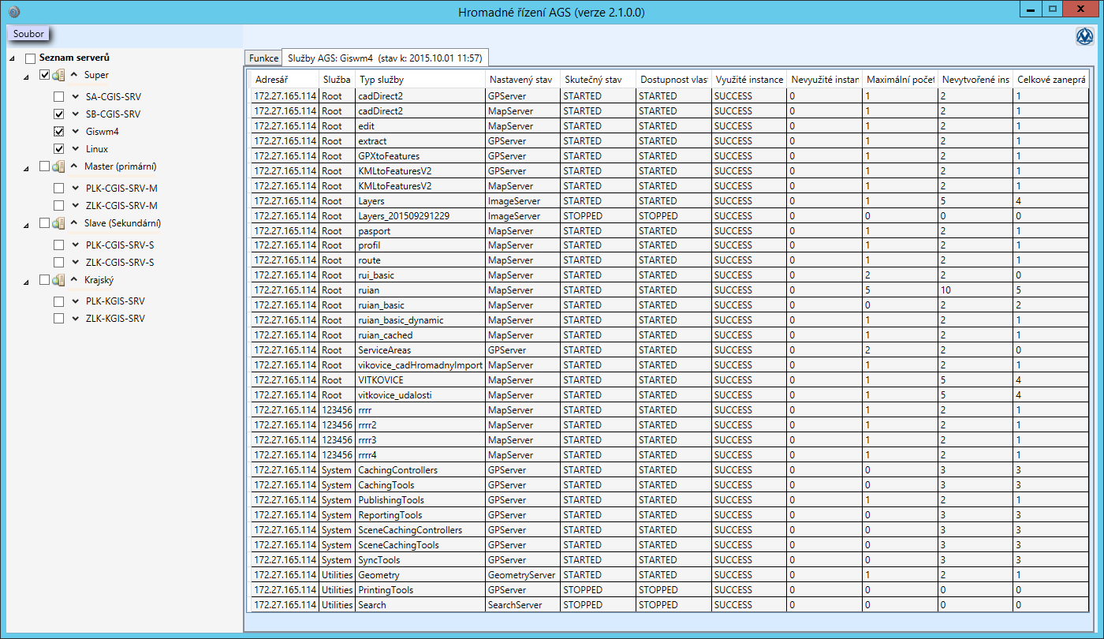Check the ZLK-KGIS-SRV checkbox
Screen dimensions: 1104x639
[x=58, y=319]
